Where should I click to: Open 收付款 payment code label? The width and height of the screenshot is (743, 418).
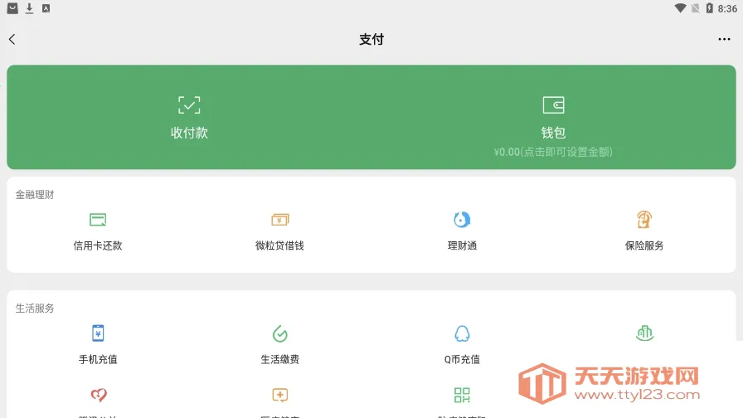tap(189, 133)
